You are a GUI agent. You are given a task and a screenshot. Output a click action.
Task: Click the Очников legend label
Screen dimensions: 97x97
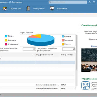click(68, 36)
